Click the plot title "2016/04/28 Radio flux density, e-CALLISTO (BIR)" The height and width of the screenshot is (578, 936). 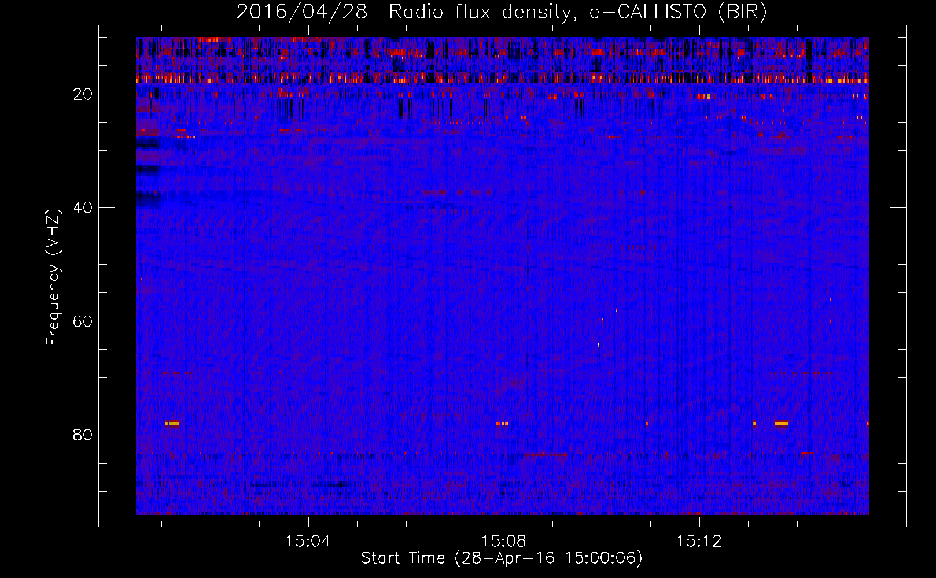click(x=502, y=12)
